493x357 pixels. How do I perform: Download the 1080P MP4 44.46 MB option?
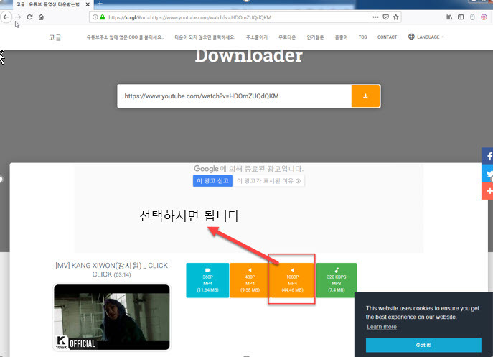click(x=292, y=279)
